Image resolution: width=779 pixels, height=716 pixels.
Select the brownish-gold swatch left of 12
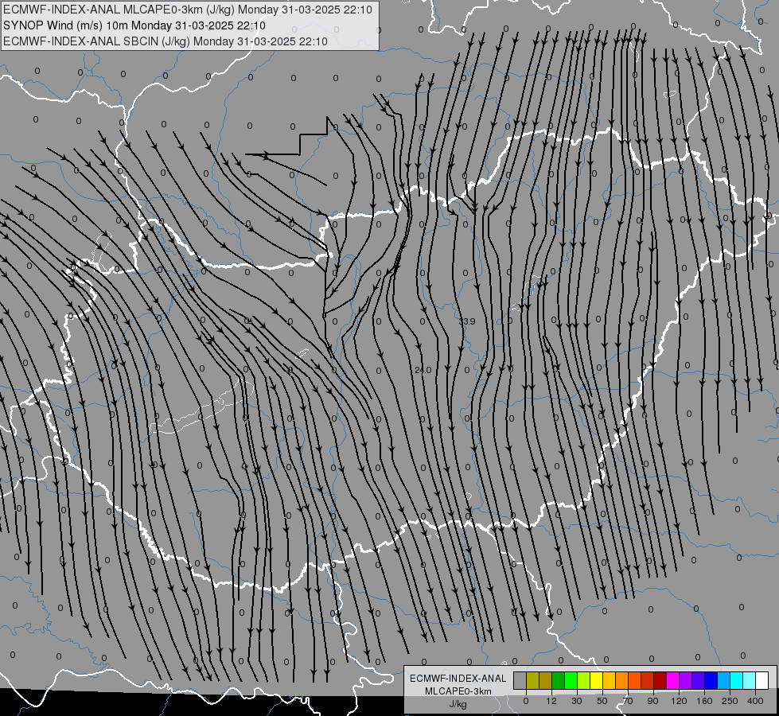546,680
